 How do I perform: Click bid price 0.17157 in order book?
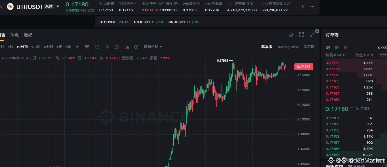coord(333,142)
